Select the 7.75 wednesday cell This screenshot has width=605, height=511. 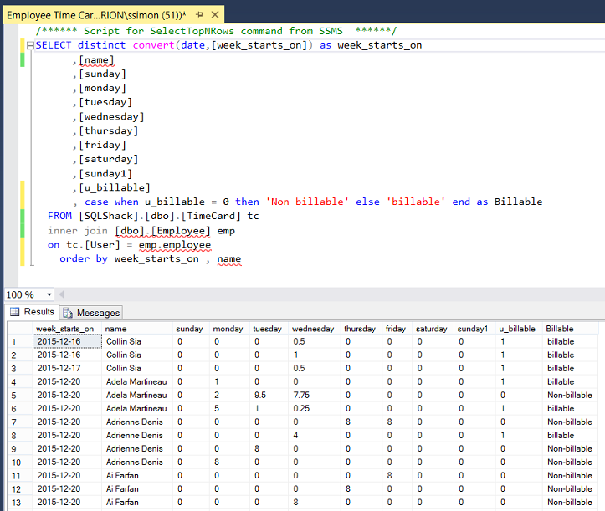pos(303,396)
